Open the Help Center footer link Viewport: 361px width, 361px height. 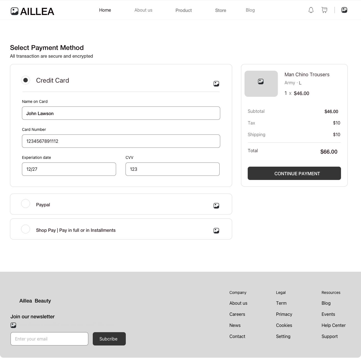[334, 325]
